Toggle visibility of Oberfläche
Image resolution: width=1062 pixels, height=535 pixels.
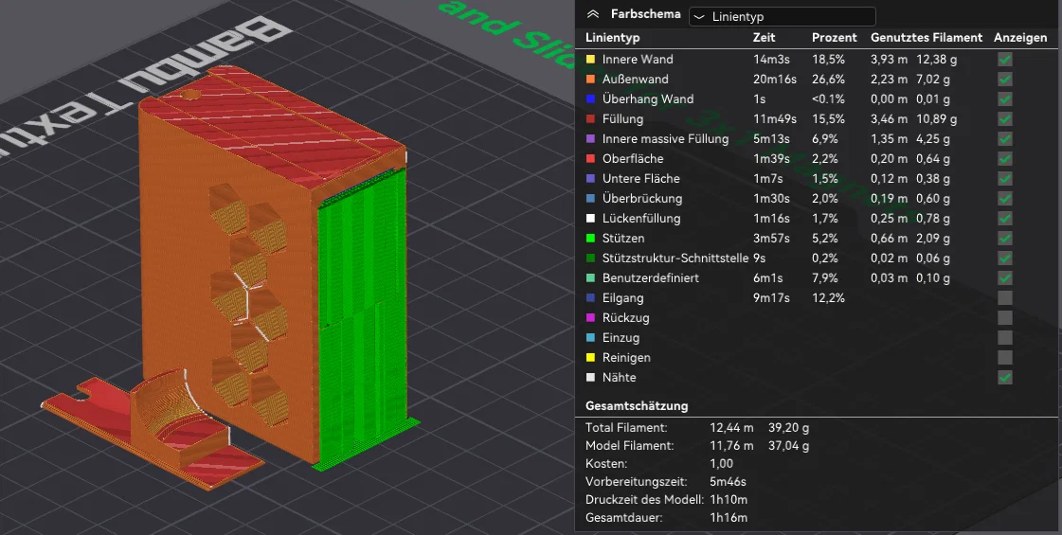[1005, 158]
